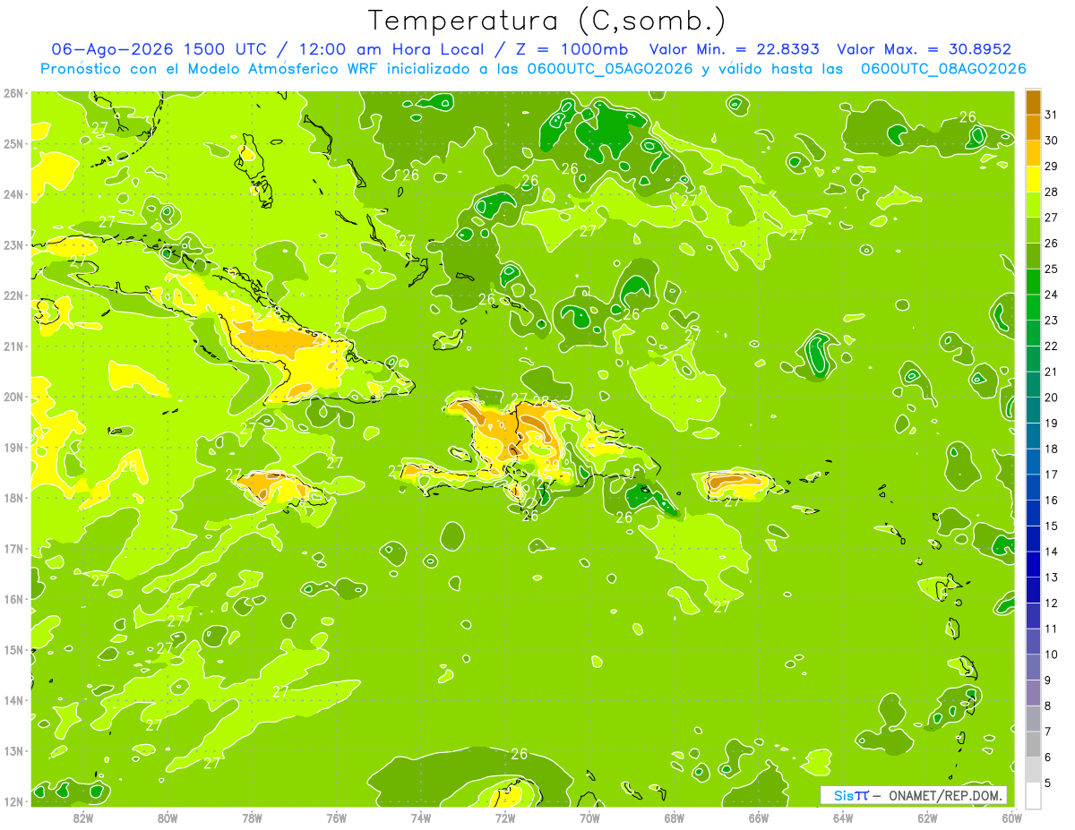Click the purple legend swatch between 9 and 10
The height and width of the screenshot is (830, 1075).
1033,667
